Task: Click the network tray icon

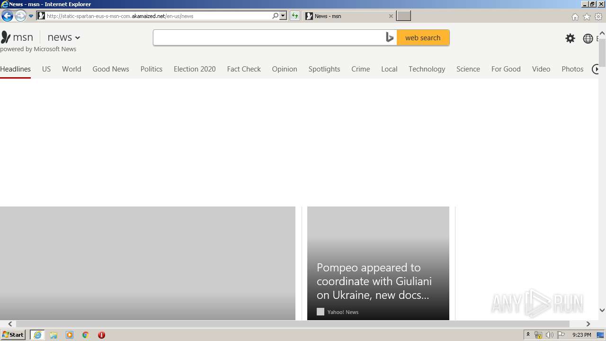Action: coord(538,335)
